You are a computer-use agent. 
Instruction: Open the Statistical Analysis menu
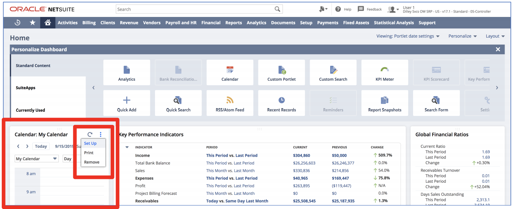394,22
